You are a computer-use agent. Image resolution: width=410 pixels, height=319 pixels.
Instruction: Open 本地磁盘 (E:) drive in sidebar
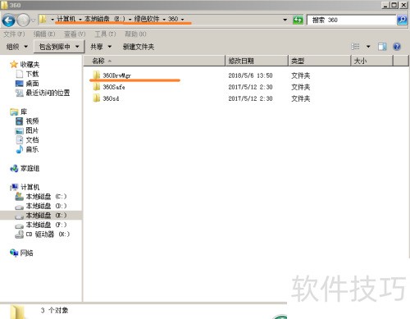(46, 216)
